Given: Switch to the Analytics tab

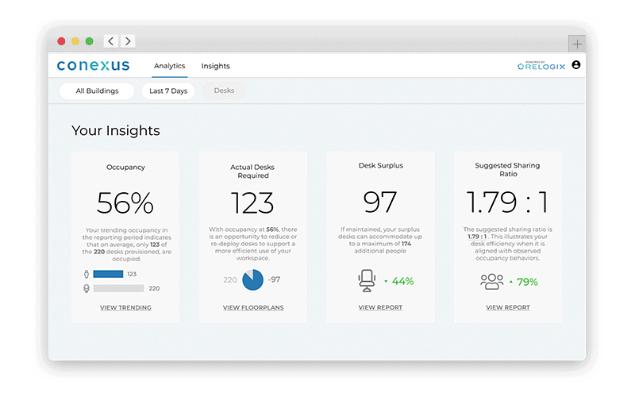Looking at the screenshot, I should [x=169, y=66].
